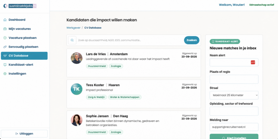Click the name Lars de Vries
278x139 pixels.
click(x=96, y=54)
